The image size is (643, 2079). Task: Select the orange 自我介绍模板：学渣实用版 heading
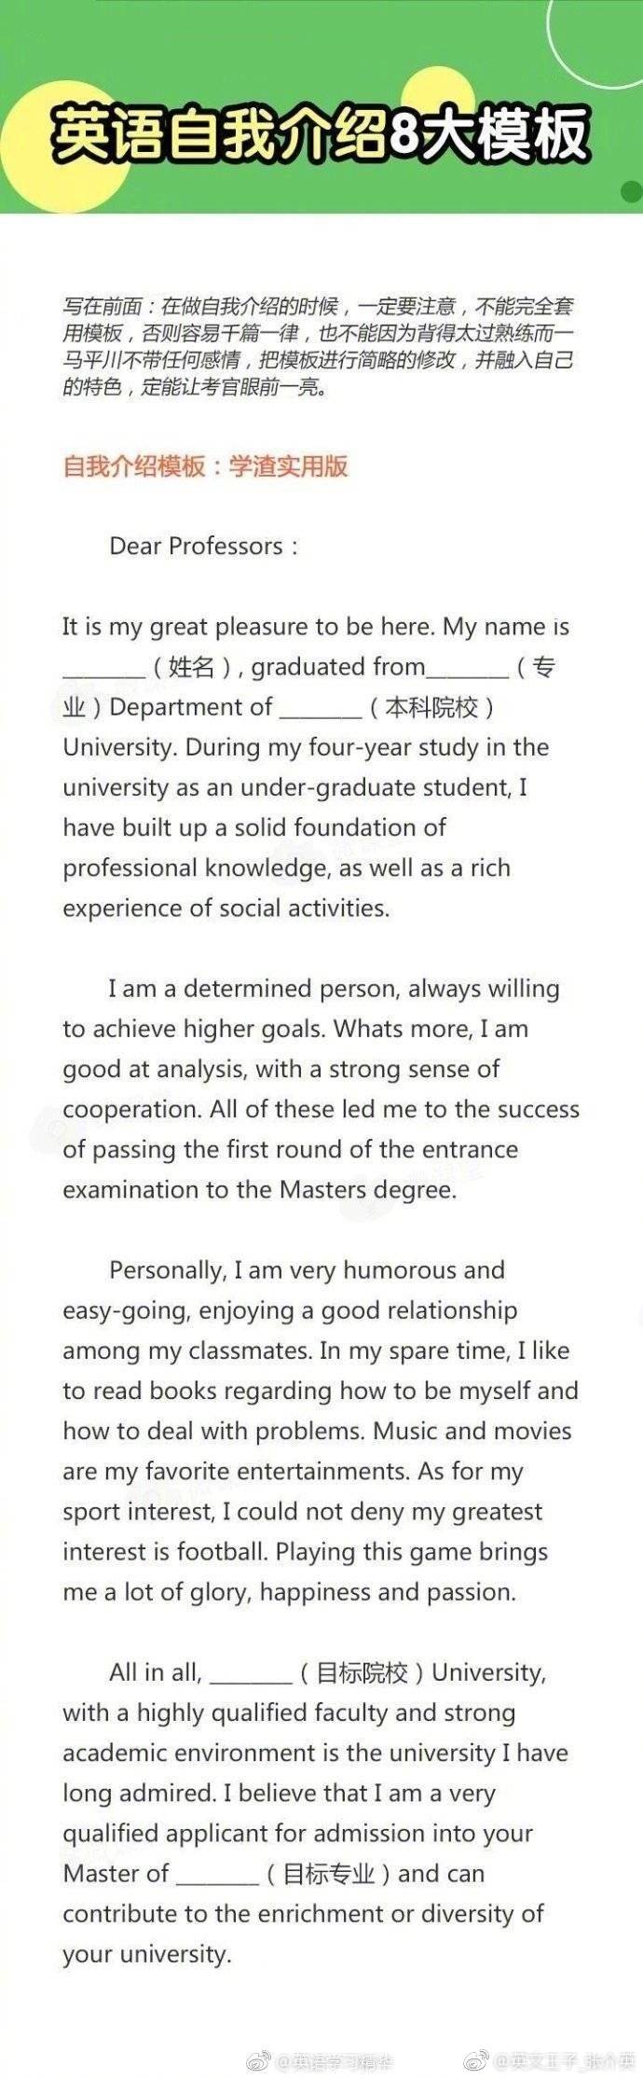click(x=205, y=466)
